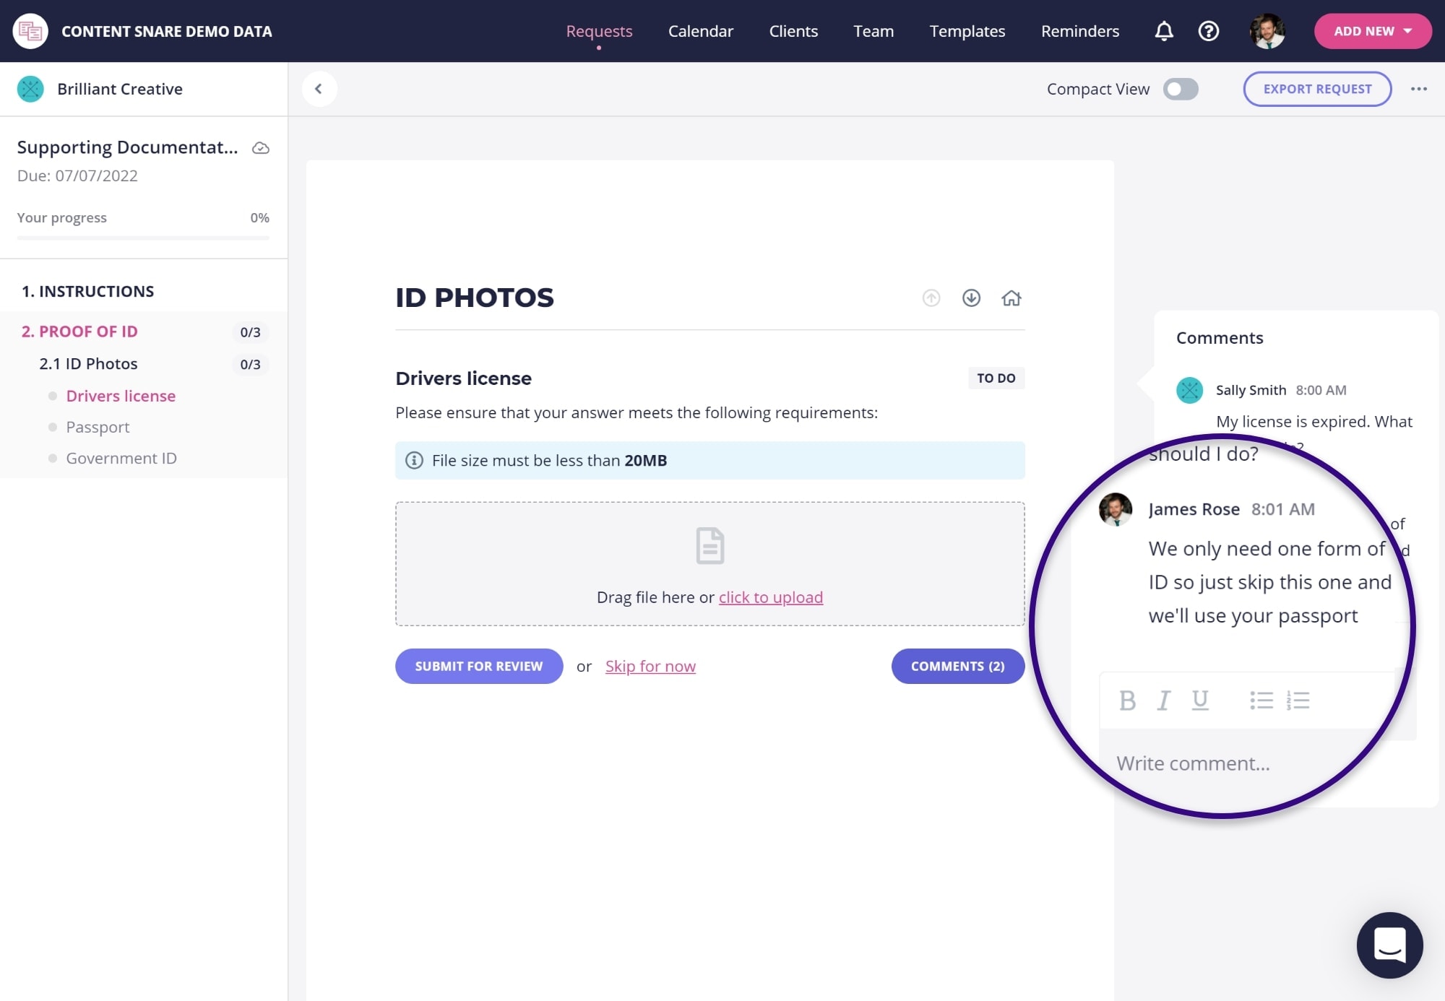The image size is (1445, 1001).
Task: Click the next page down-arrow icon
Action: click(971, 298)
